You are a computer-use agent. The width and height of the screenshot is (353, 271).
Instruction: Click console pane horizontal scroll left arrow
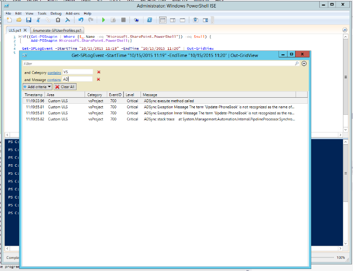[x=7, y=248]
